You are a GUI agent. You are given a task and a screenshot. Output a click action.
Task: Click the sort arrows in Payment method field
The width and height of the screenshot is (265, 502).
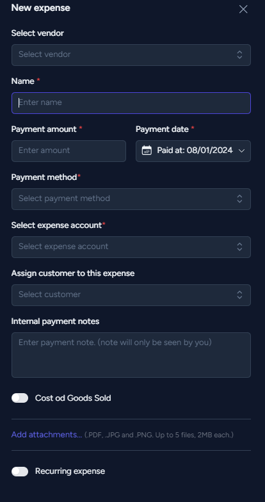[x=239, y=198]
